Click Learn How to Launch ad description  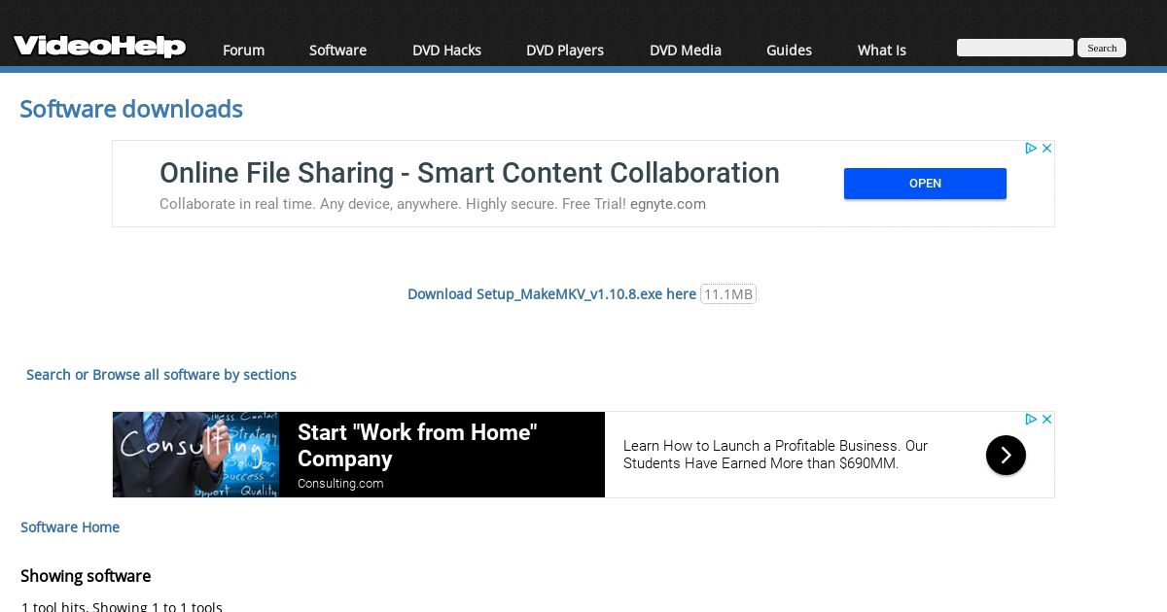tap(775, 455)
